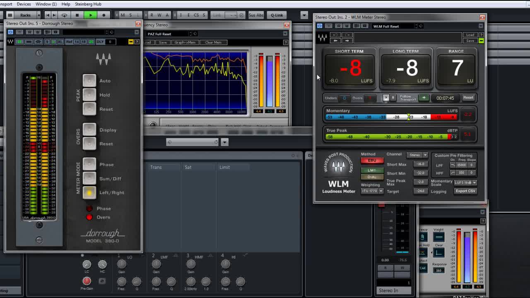This screenshot has height=298, width=530.
Task: Click the WLM meter play button
Action: (x=386, y=98)
